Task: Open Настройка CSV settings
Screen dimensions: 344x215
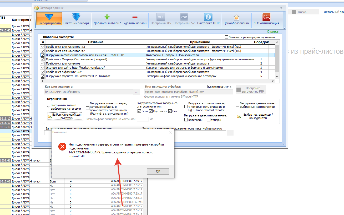Action: [184, 19]
